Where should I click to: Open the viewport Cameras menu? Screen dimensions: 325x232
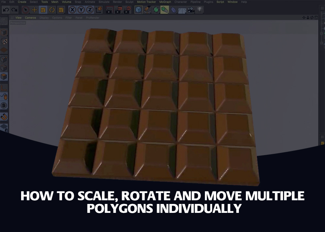[x=30, y=17]
